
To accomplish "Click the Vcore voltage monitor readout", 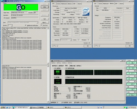I will point(132,63).
